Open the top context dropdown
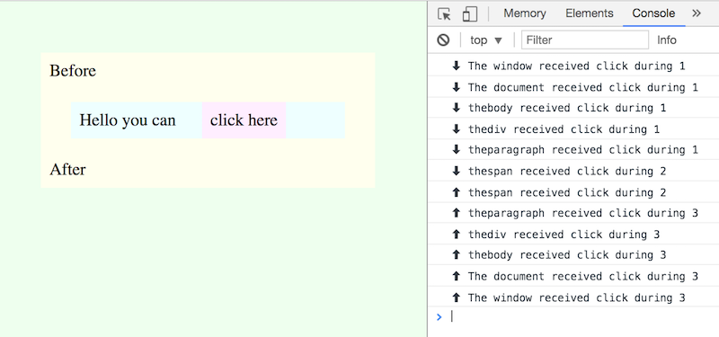This screenshot has width=719, height=337. [486, 40]
